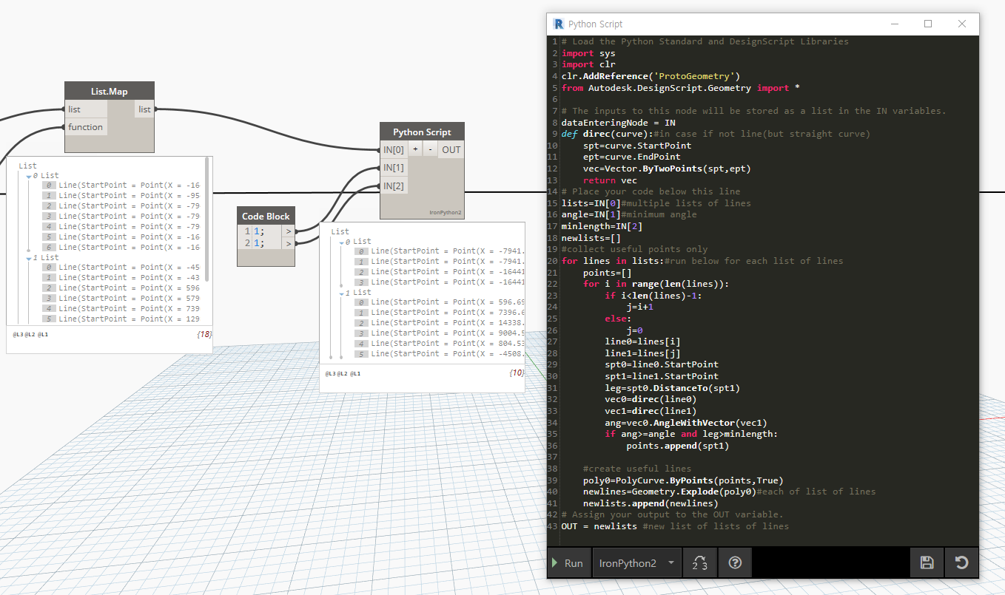
Task: Click the OUT port on Python Script node
Action: coord(451,149)
